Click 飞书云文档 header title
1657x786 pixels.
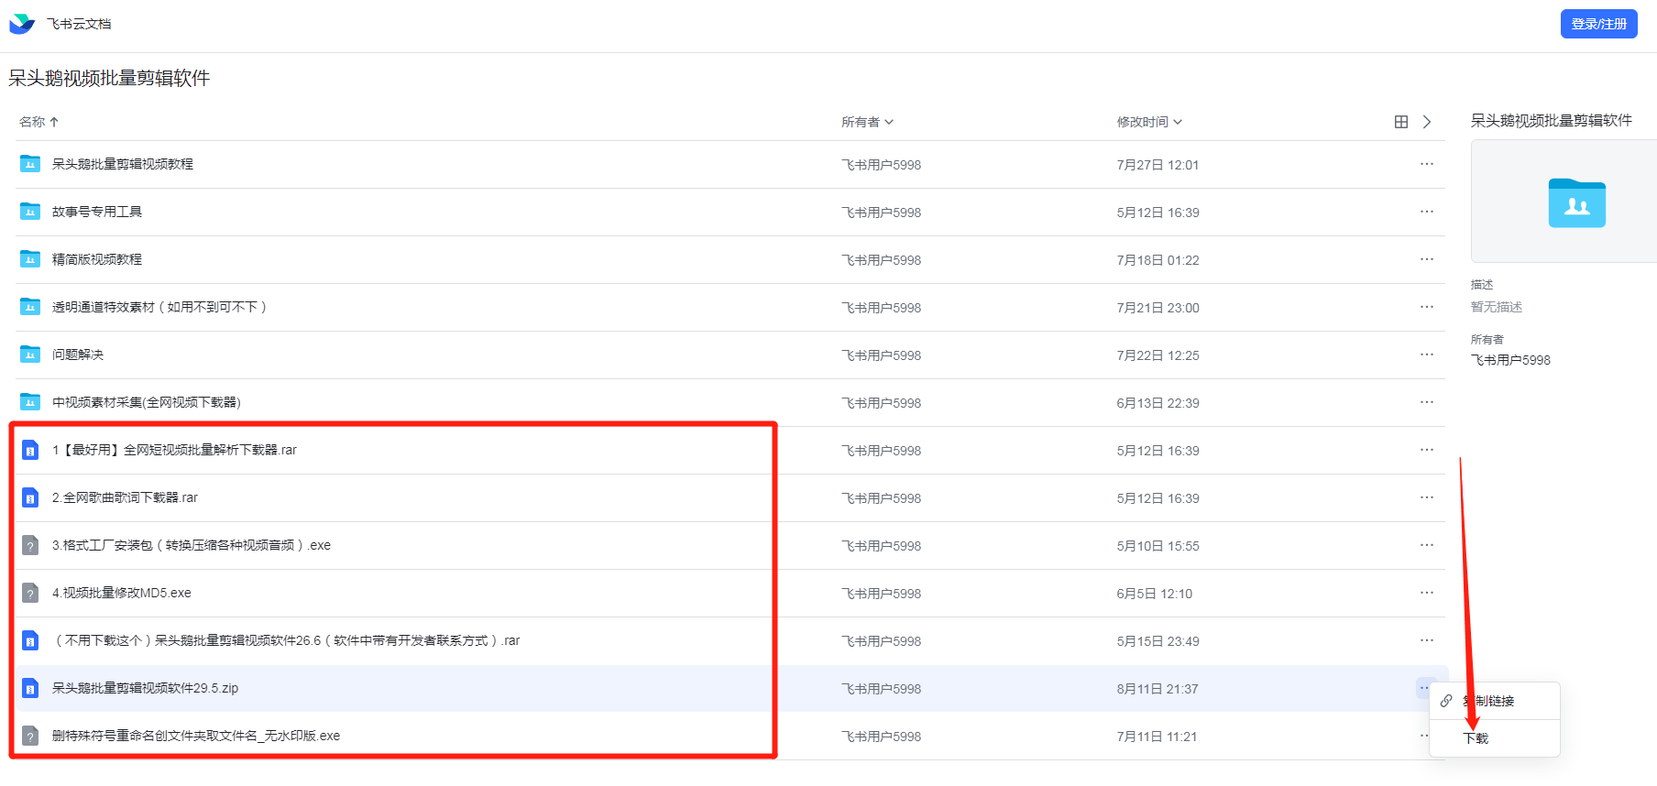[79, 24]
